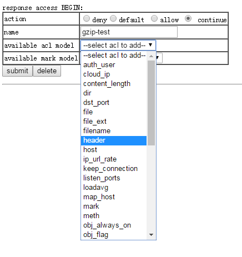Choose meth in the dropdown list
The image size is (242, 257).
click(114, 216)
